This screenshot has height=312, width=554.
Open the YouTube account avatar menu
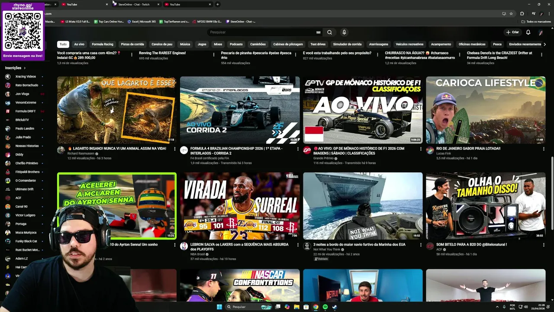coord(541,32)
